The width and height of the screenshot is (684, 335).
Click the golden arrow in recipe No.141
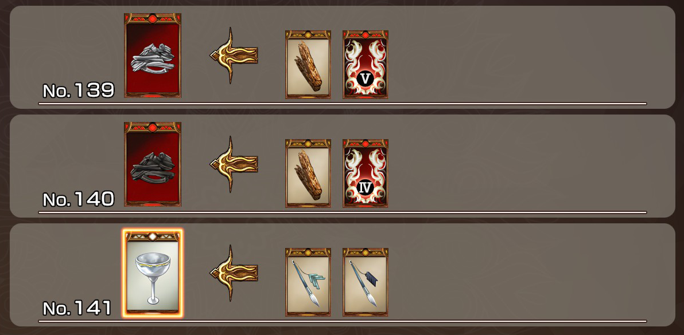click(x=234, y=273)
